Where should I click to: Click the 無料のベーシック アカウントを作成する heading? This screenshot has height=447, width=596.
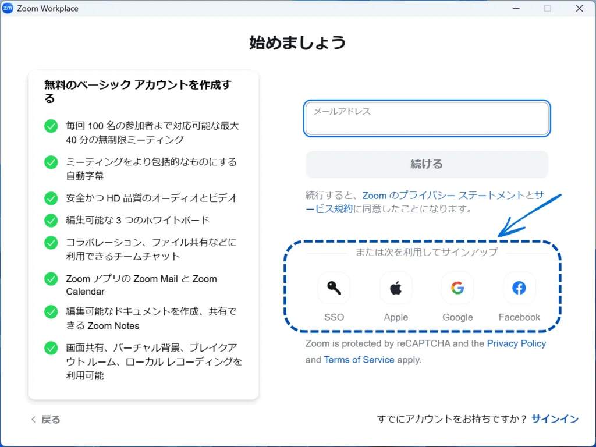pyautogui.click(x=138, y=91)
